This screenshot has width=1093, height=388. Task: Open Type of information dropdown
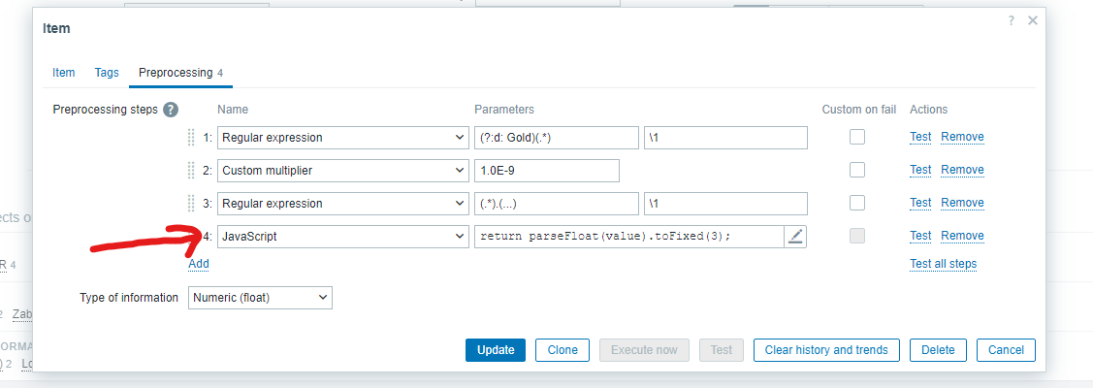point(260,298)
